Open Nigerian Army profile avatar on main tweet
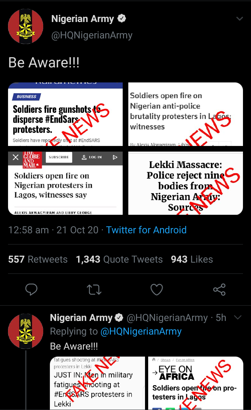Image resolution: width=251 pixels, height=410 pixels. coord(25,27)
